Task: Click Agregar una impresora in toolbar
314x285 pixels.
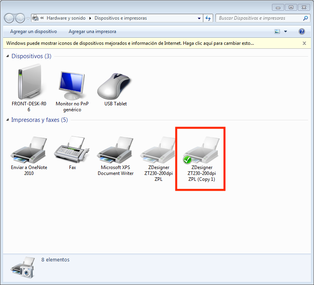Action: pos(92,31)
